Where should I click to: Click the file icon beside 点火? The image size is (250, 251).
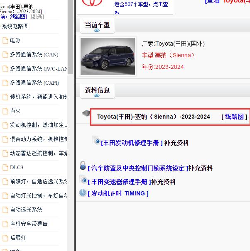tap(5, 111)
